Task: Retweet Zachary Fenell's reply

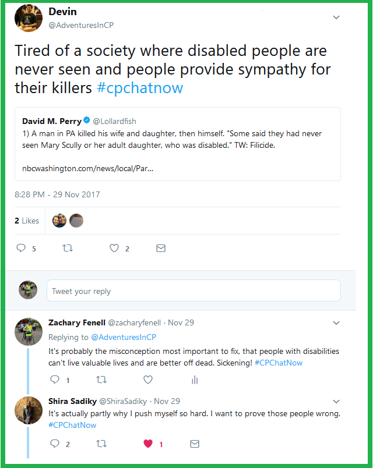Action: point(101,380)
